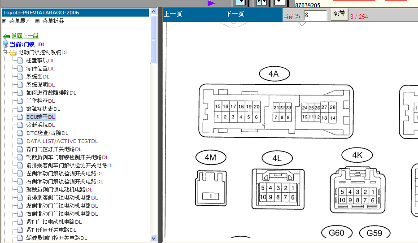This screenshot has height=243, width=418.
Task: Open 前排乘客侧车门解锁检测开关电路DL
Action: tap(70, 165)
